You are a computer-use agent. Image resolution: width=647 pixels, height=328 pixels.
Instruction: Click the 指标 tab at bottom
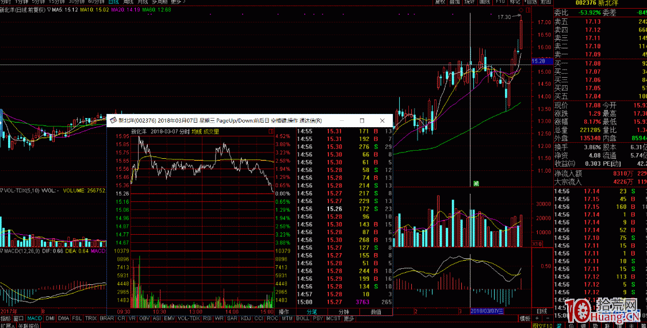tap(6, 318)
